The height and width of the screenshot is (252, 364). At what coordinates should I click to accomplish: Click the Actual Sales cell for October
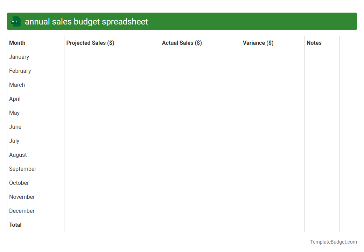pyautogui.click(x=200, y=183)
